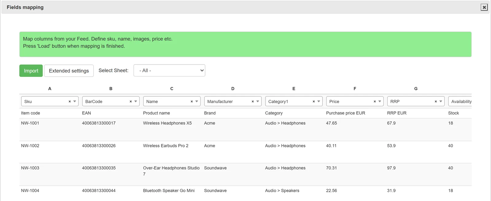Click 'Wireless Earbuds Pro 2' product name
This screenshot has height=201, width=491.
point(166,146)
